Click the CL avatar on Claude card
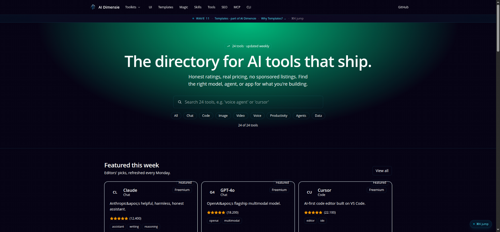500x232 pixels. (x=115, y=192)
